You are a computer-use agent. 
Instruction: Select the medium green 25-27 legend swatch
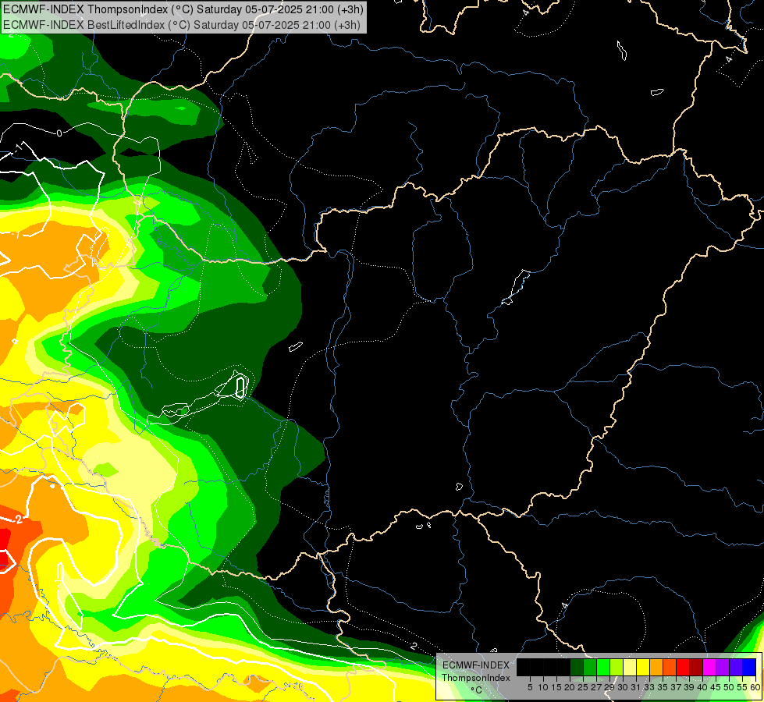[590, 667]
